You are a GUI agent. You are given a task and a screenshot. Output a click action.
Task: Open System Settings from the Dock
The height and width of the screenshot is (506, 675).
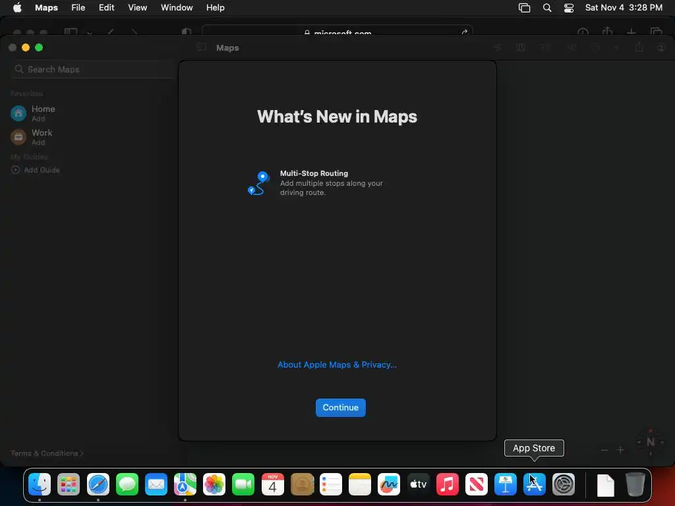[564, 484]
